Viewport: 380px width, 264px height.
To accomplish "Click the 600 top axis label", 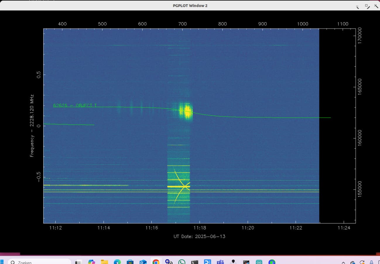I will 142,24.
